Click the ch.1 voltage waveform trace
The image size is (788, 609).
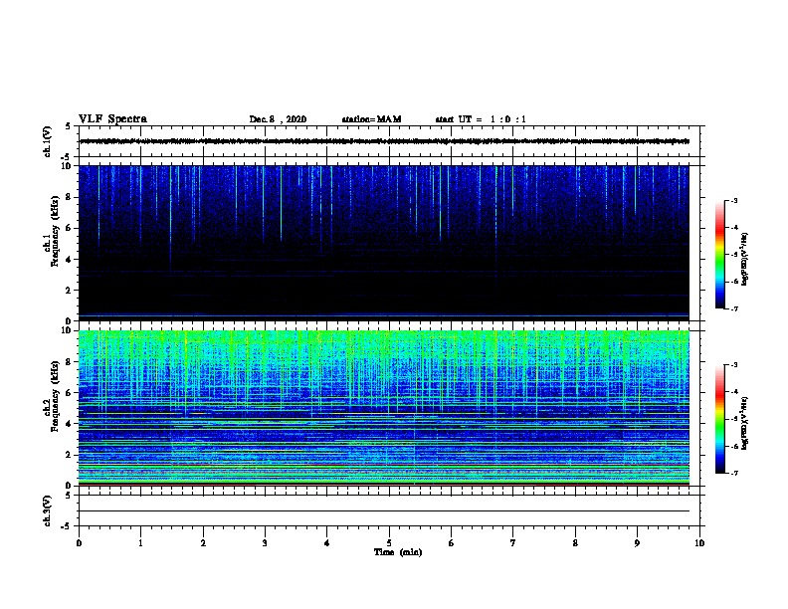pyautogui.click(x=384, y=141)
